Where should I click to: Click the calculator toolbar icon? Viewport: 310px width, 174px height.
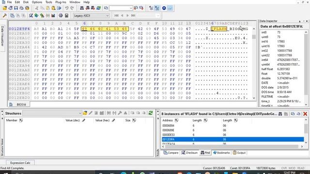pos(67,15)
